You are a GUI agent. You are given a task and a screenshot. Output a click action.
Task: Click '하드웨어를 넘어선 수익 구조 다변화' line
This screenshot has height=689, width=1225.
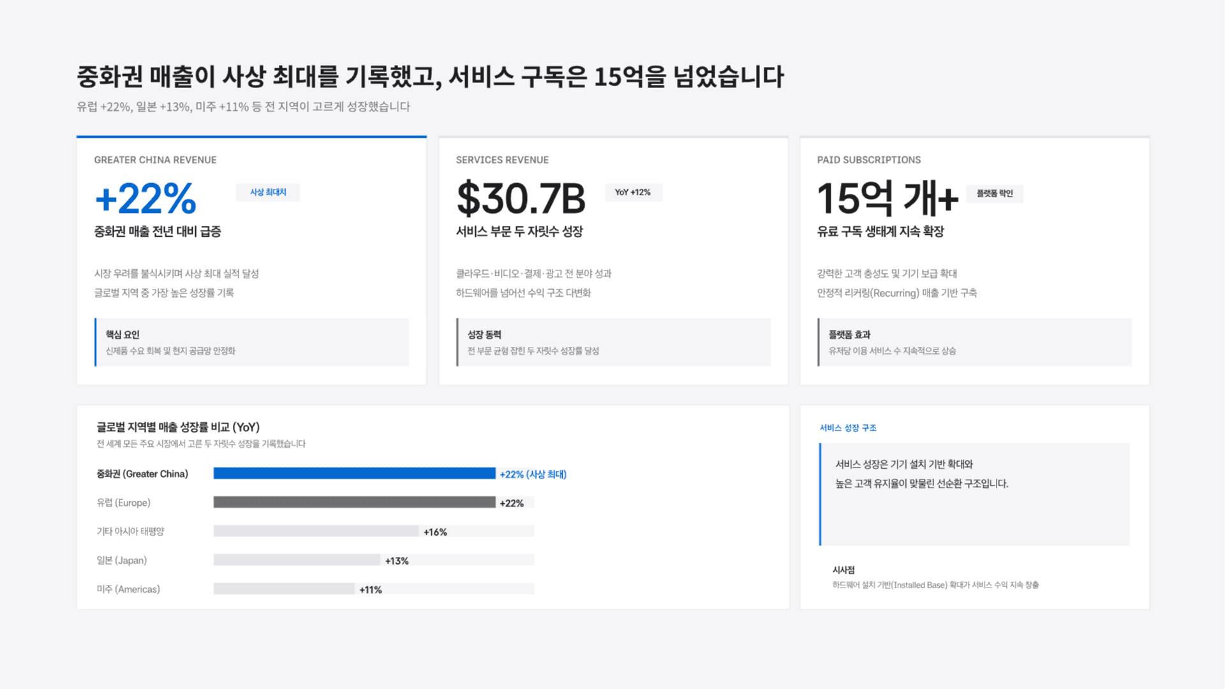[x=523, y=293]
